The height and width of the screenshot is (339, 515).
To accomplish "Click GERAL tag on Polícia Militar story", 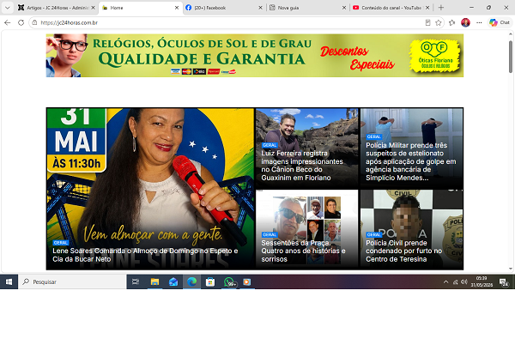I will 373,136.
